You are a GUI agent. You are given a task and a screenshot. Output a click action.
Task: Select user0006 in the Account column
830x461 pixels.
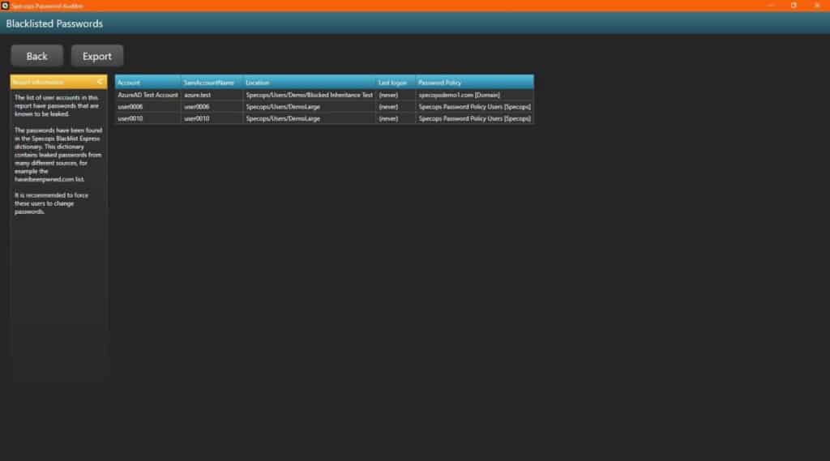point(148,107)
